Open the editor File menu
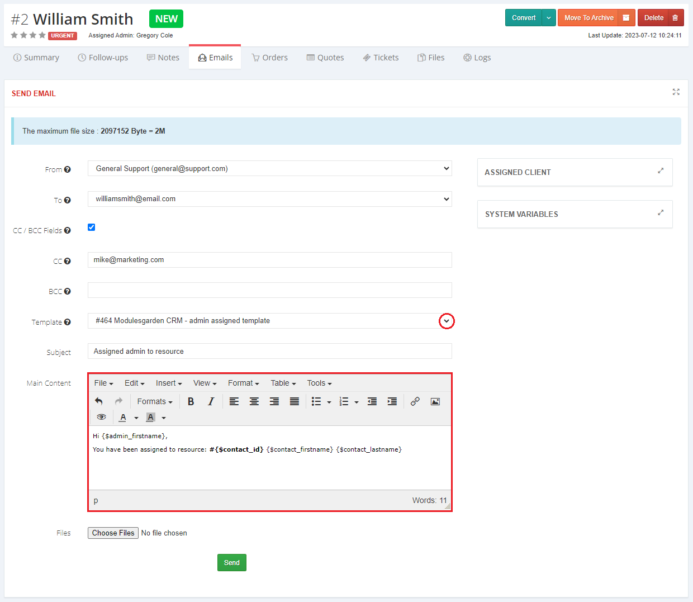 pos(104,383)
